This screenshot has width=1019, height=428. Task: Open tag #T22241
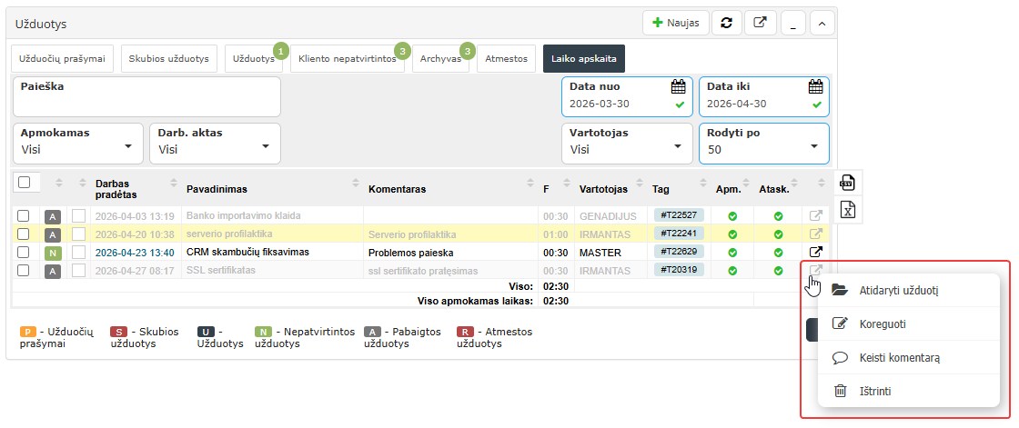click(x=679, y=234)
